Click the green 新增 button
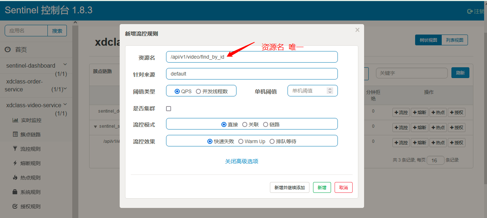Image resolution: width=487 pixels, height=218 pixels. (x=322, y=187)
